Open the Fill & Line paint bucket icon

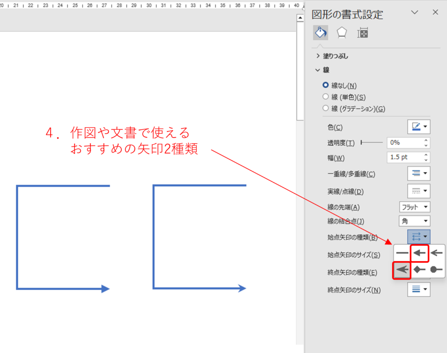tap(320, 32)
